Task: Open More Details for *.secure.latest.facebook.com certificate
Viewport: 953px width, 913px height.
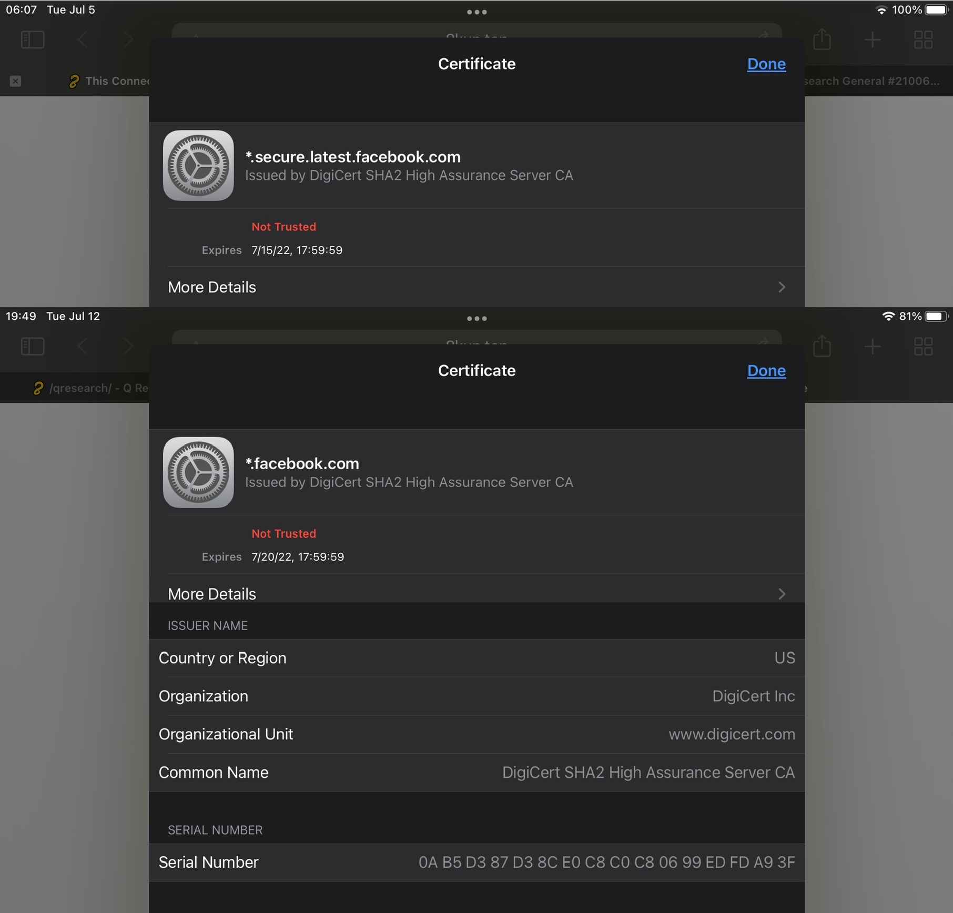Action: pyautogui.click(x=476, y=287)
